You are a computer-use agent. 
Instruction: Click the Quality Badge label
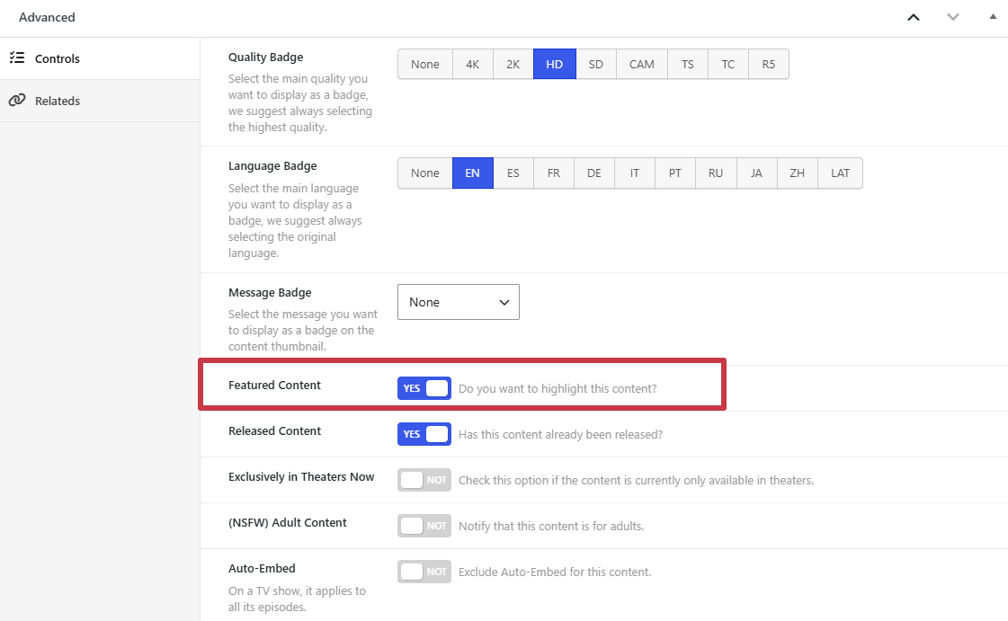pyautogui.click(x=265, y=58)
